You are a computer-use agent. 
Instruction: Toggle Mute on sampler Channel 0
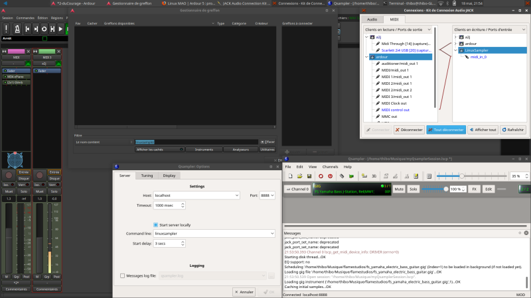click(x=399, y=189)
